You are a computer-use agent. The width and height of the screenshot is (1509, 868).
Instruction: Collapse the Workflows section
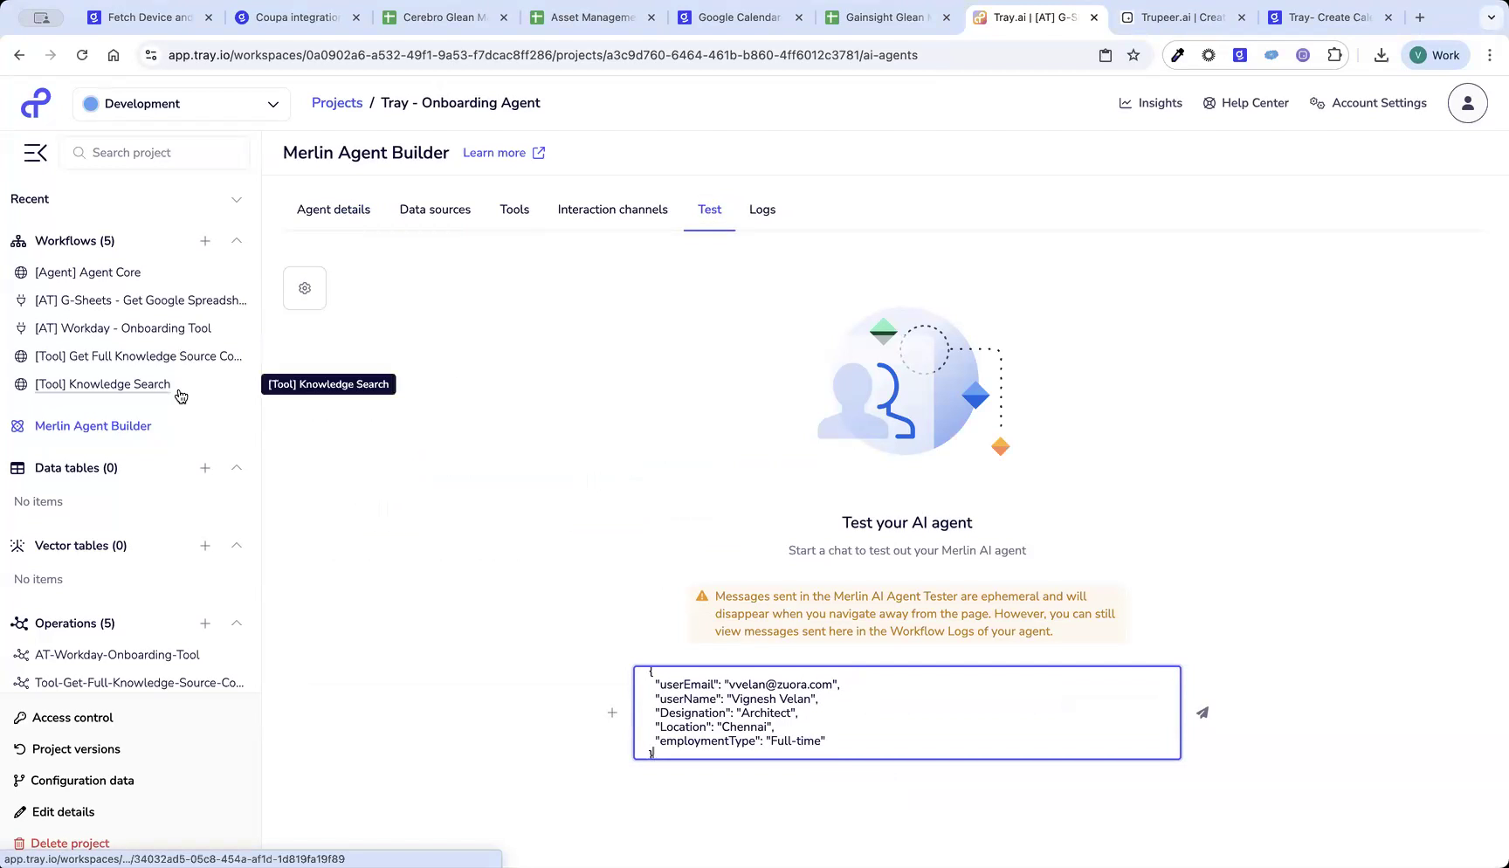click(237, 241)
